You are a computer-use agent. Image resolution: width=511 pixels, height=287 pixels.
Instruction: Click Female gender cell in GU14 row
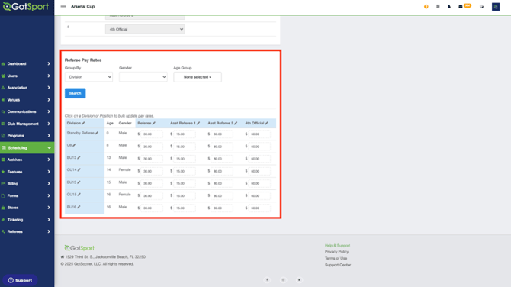click(124, 170)
